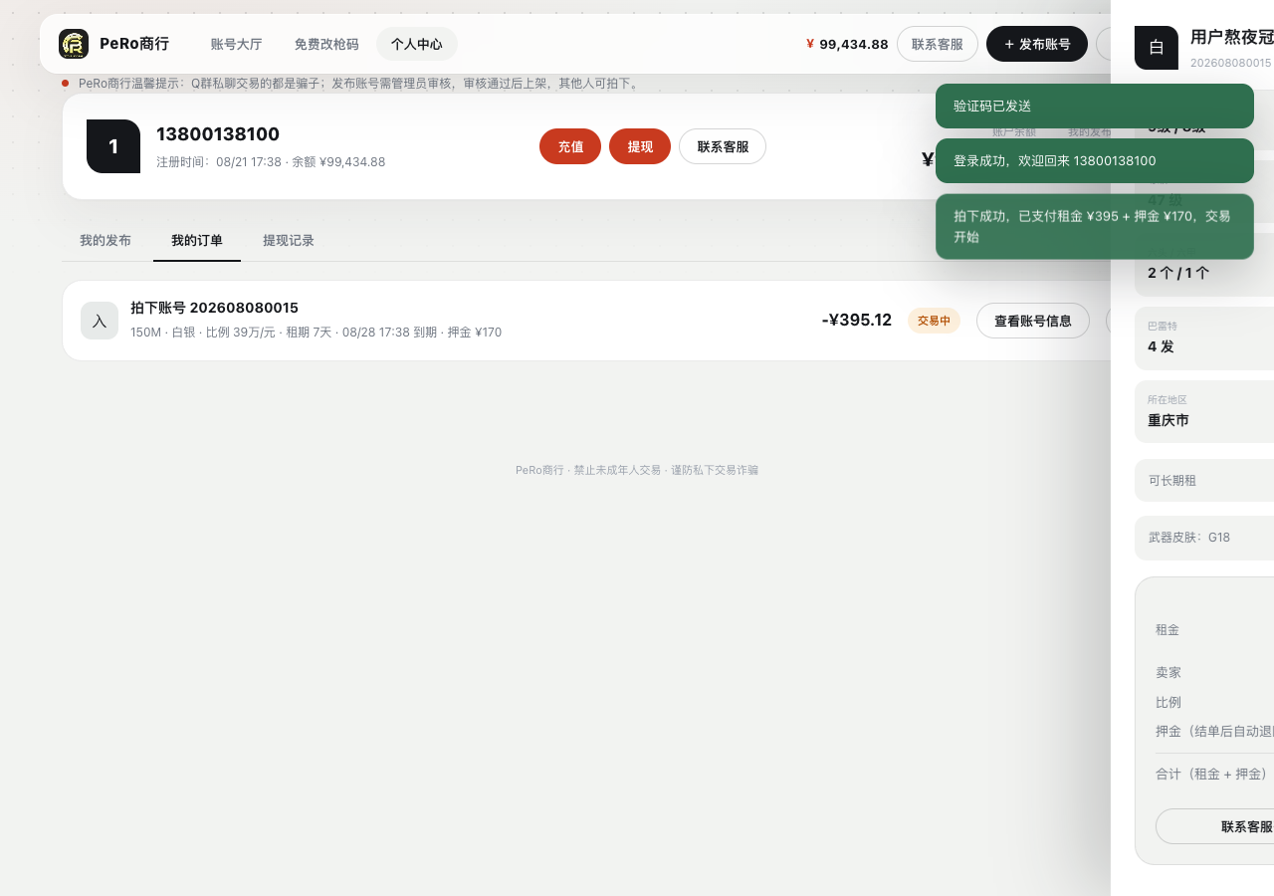Click the red 充值 button
The height and width of the screenshot is (896, 1274).
(x=570, y=146)
